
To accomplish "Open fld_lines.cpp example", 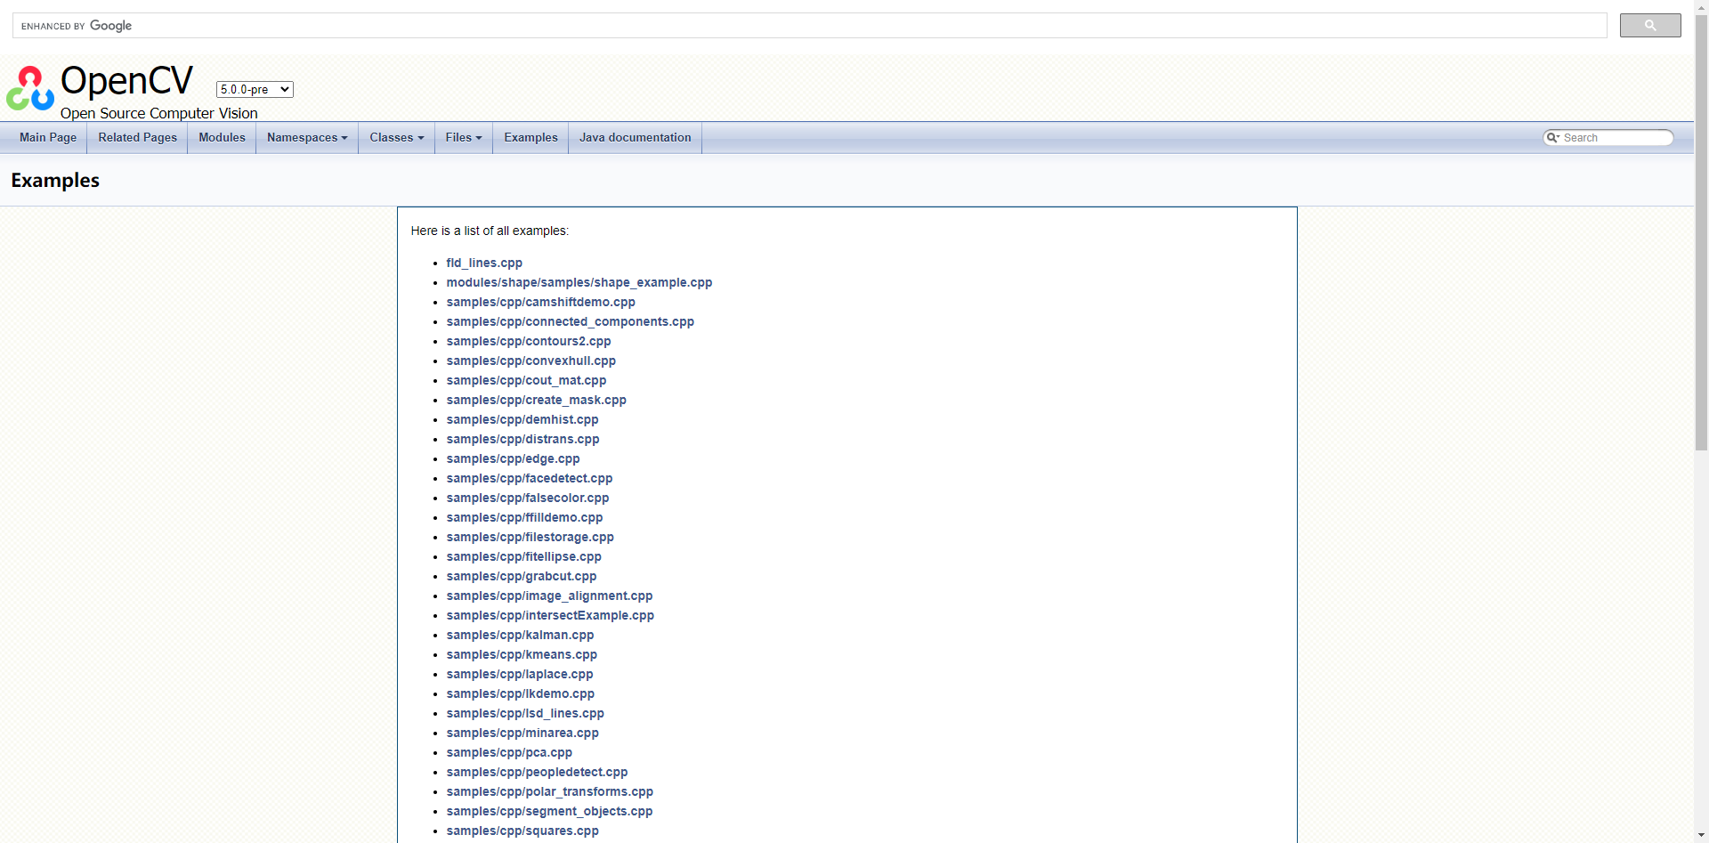I will (x=484, y=263).
